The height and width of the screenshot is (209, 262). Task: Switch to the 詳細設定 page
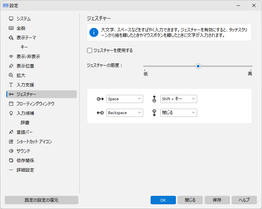pos(42,170)
